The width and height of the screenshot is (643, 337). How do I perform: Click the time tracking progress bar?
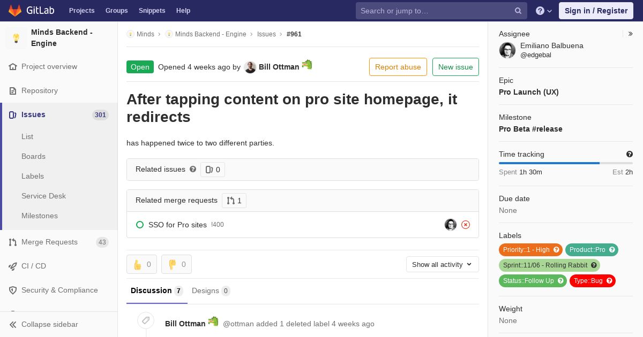pyautogui.click(x=565, y=163)
